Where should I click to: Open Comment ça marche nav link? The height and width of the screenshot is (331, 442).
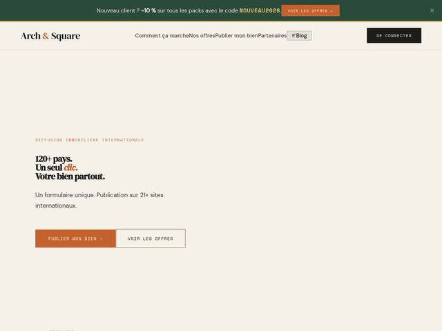coord(162,36)
